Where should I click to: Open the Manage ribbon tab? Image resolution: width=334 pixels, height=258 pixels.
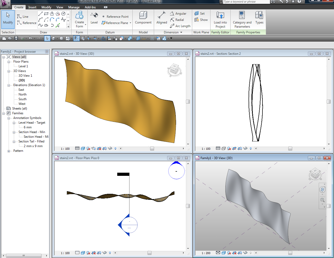pos(74,7)
